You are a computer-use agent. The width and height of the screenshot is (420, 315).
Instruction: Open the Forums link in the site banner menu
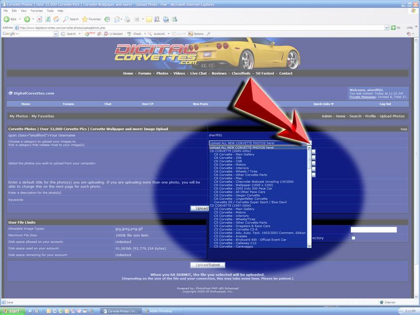pyautogui.click(x=145, y=73)
